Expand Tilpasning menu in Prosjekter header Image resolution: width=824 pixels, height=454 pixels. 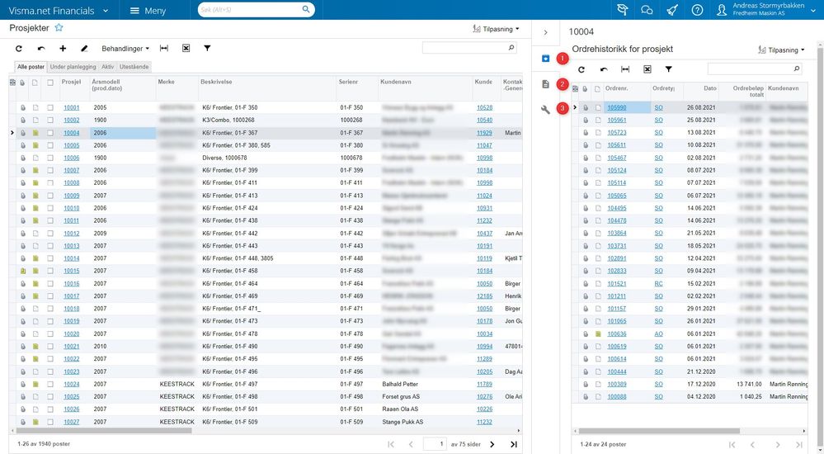496,29
